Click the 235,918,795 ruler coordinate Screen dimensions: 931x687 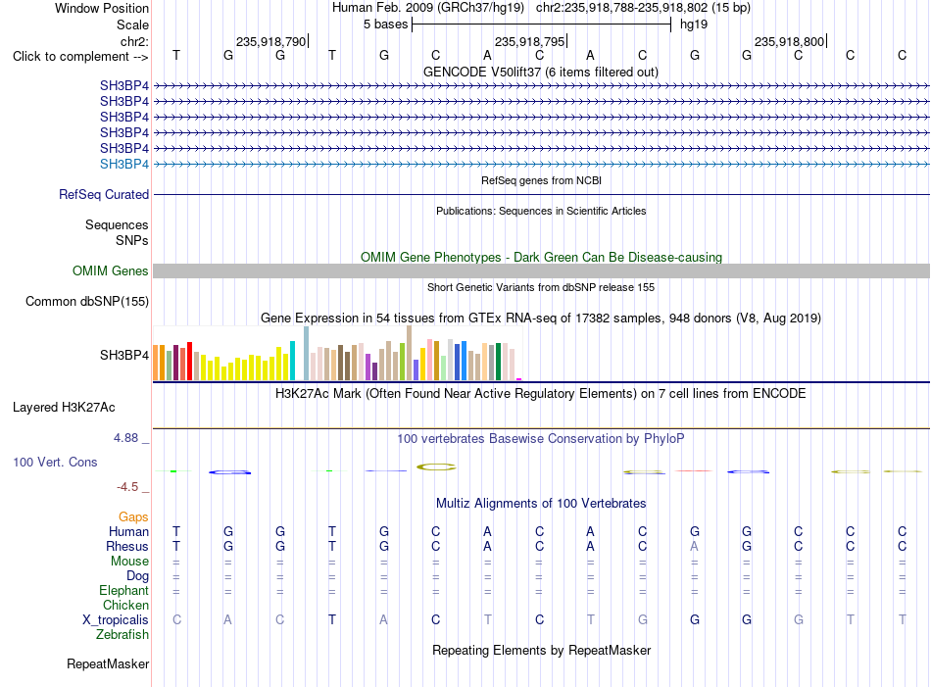529,41
